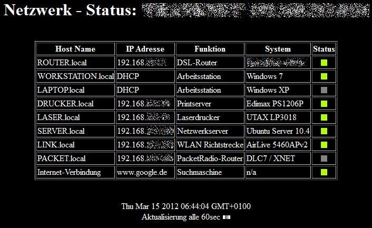Click the gray status indicator for PACKET.local

(324, 158)
